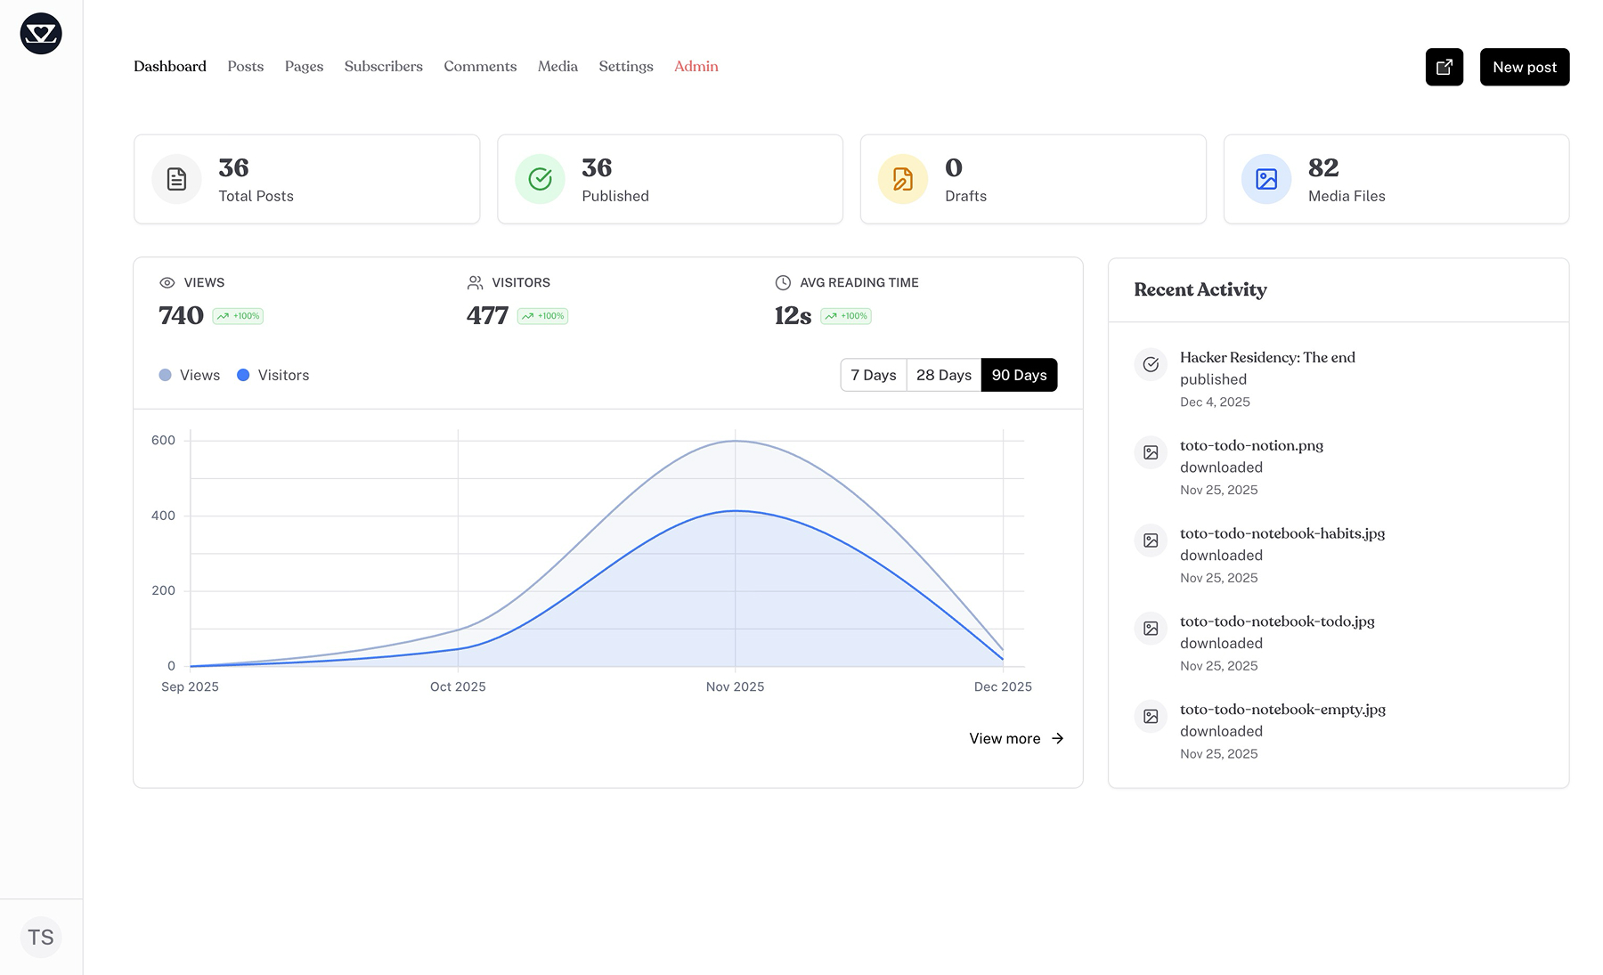Follow the View more link
Screen dimensions: 1603x975
click(x=1015, y=738)
